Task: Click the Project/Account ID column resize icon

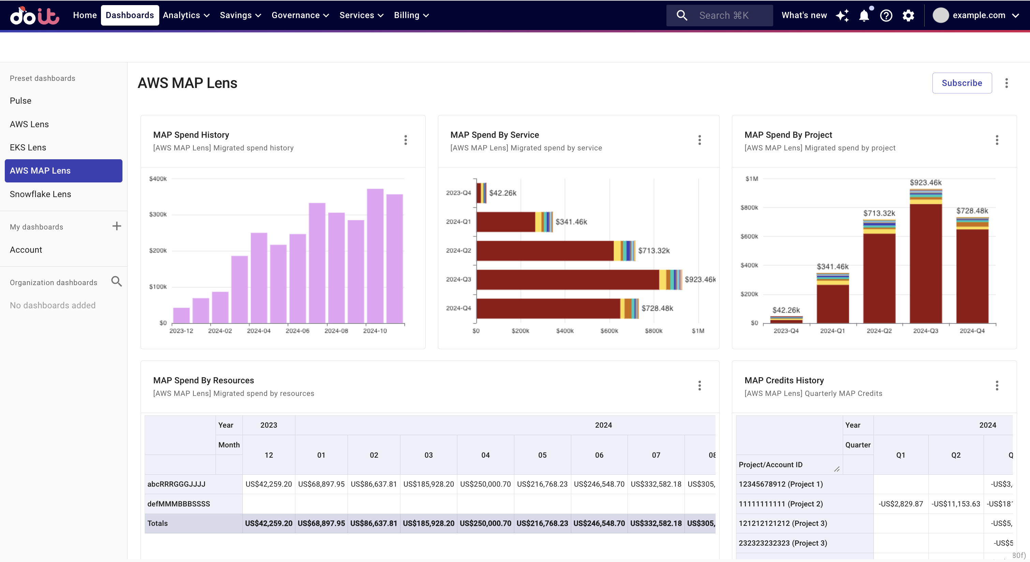Action: 837,469
